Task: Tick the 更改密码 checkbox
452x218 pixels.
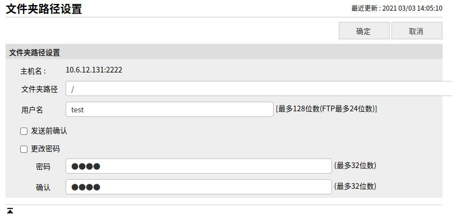Action: pos(24,149)
